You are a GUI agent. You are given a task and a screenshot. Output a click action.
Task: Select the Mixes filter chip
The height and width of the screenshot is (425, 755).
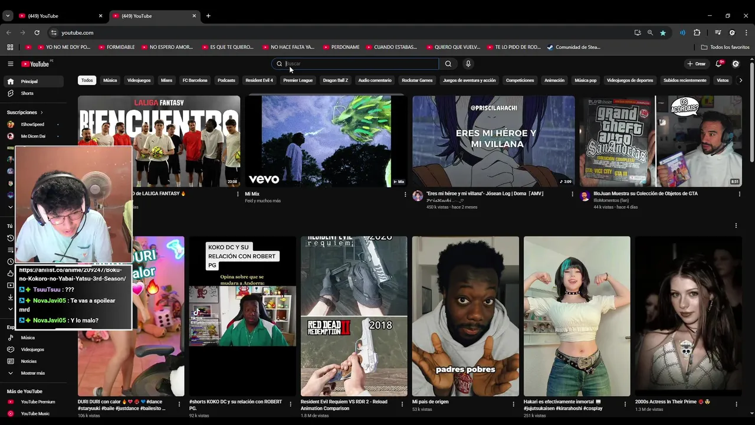(x=167, y=80)
